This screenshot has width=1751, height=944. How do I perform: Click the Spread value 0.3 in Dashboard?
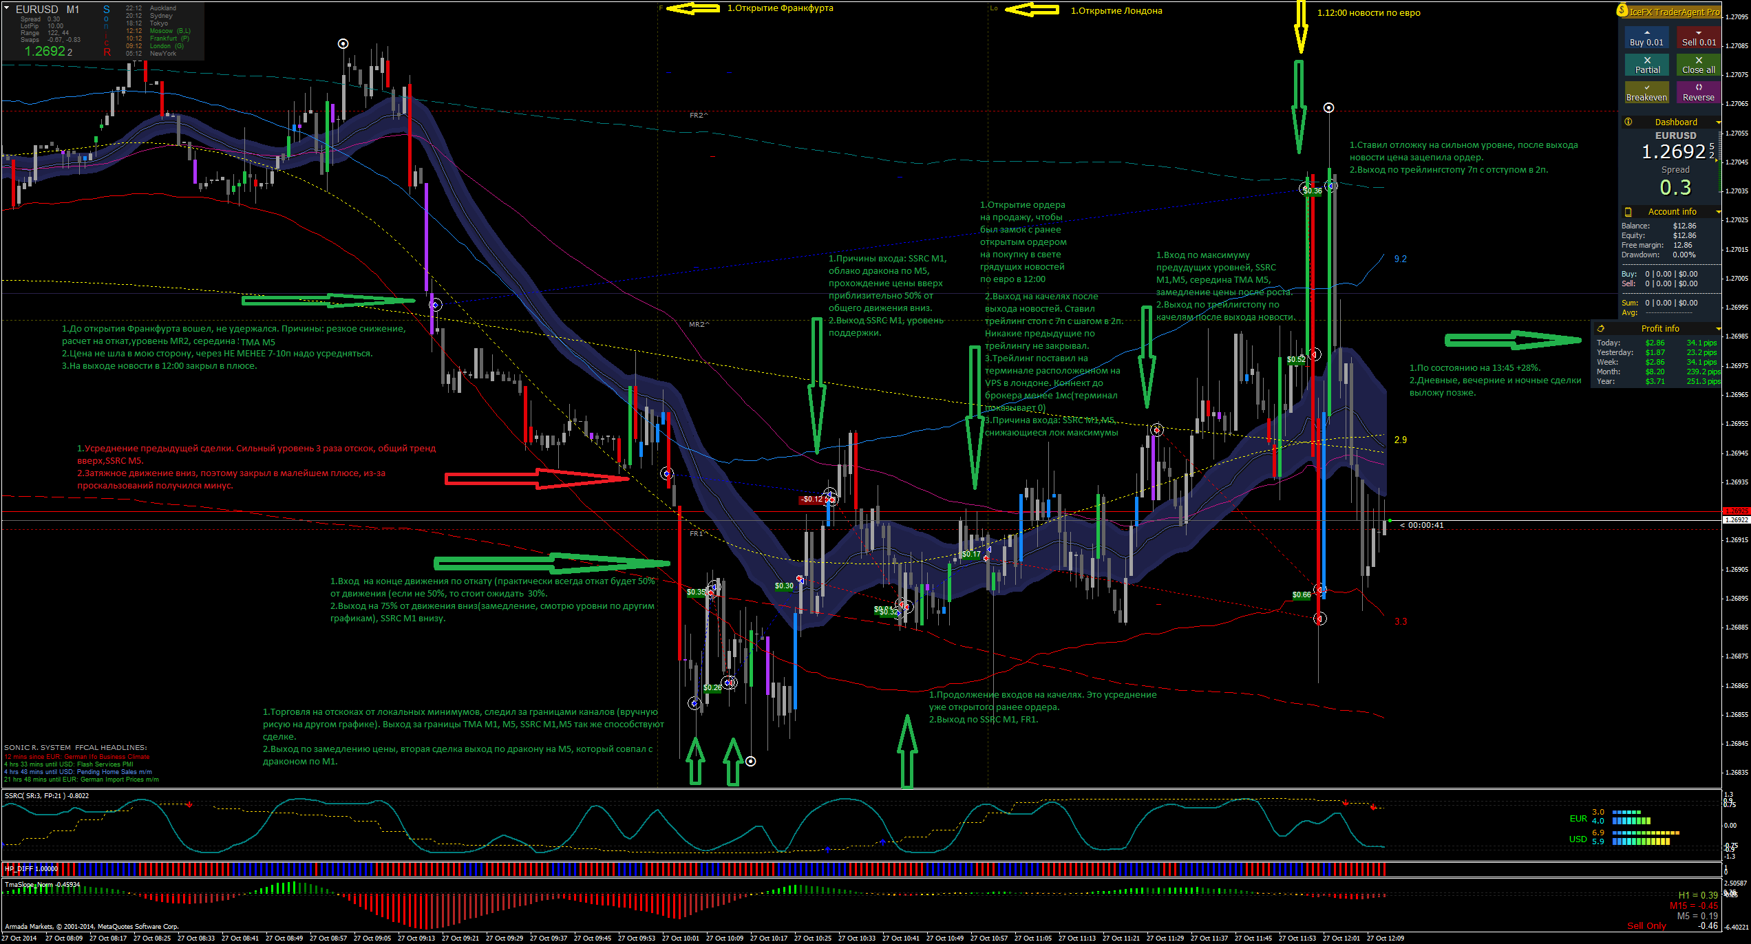pos(1675,187)
